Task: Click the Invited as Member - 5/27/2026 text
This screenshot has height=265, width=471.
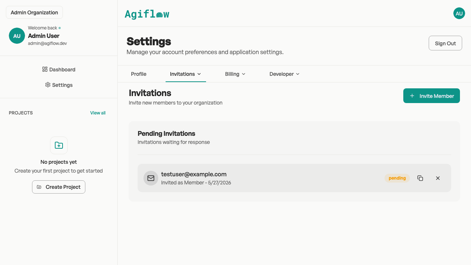Action: (196, 183)
